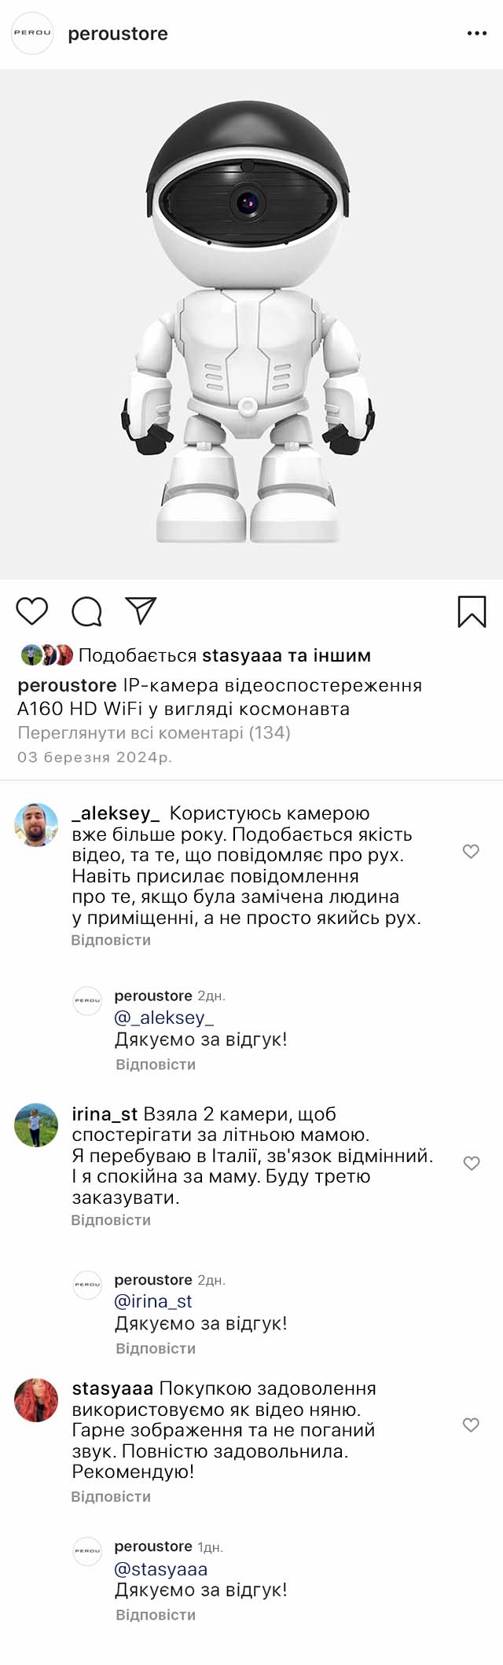
Task: Like _aleksey_'s comment
Action: (x=471, y=851)
